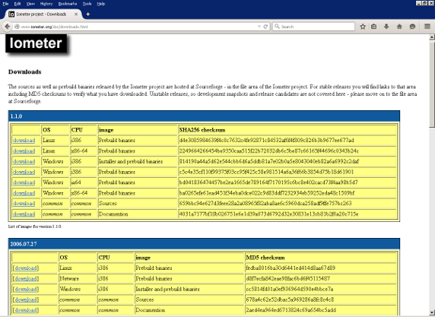Viewport: 435px width, 317px height.
Task: Click the vertical scrollbar down arrow
Action: pyautogui.click(x=432, y=312)
